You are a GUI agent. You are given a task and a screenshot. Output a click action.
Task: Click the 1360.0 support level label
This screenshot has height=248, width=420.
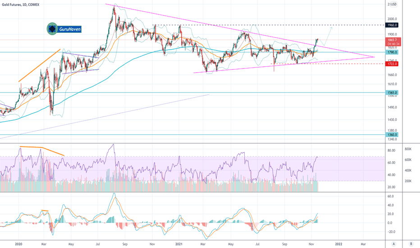(392, 134)
